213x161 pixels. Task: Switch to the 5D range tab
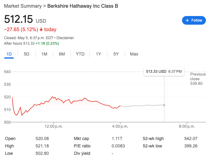pyautogui.click(x=27, y=54)
